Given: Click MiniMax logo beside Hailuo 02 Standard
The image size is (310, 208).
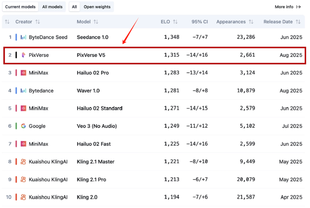Looking at the screenshot, I should click(x=23, y=108).
